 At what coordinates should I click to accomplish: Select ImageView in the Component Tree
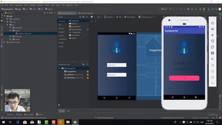coord(71,72)
